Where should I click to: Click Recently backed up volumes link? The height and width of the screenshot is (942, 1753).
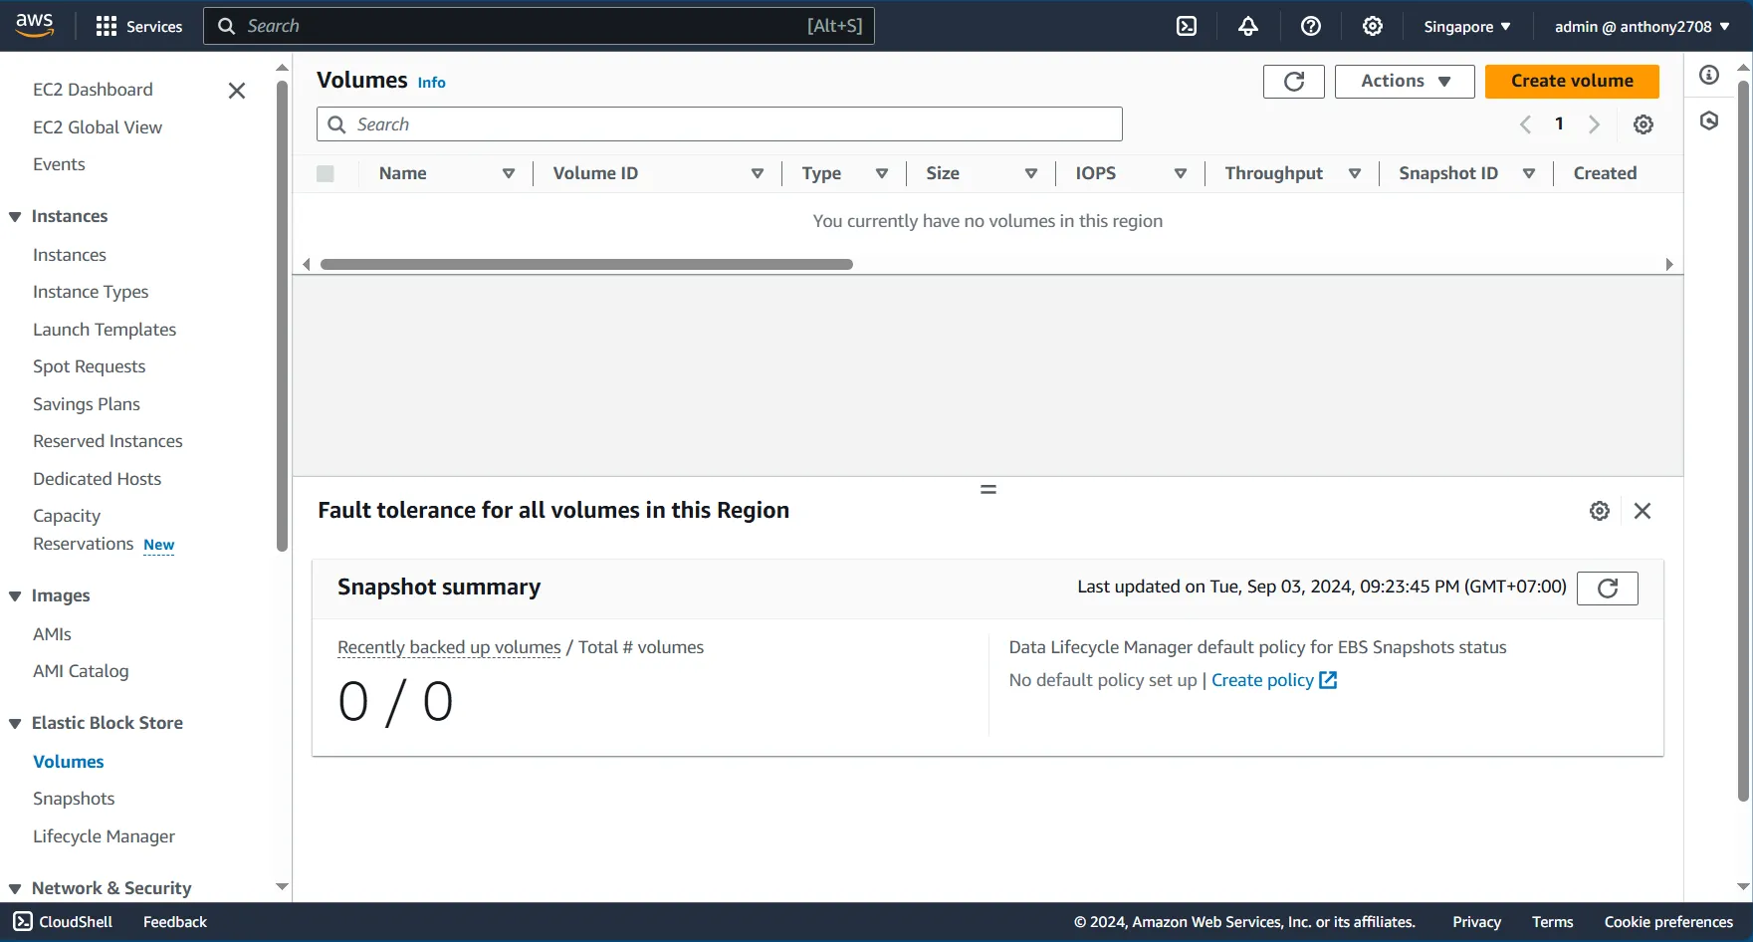pos(449,647)
